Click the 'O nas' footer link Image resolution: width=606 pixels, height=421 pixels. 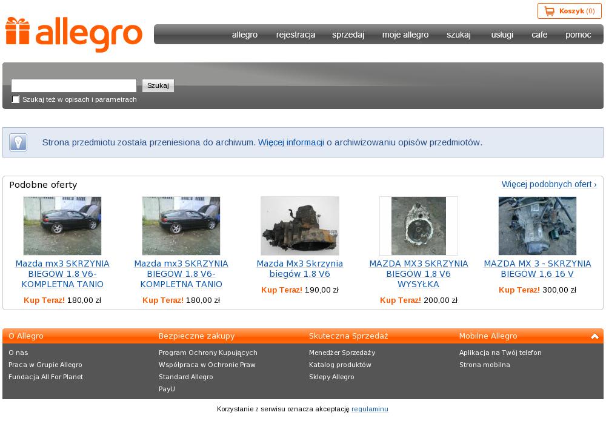(18, 353)
